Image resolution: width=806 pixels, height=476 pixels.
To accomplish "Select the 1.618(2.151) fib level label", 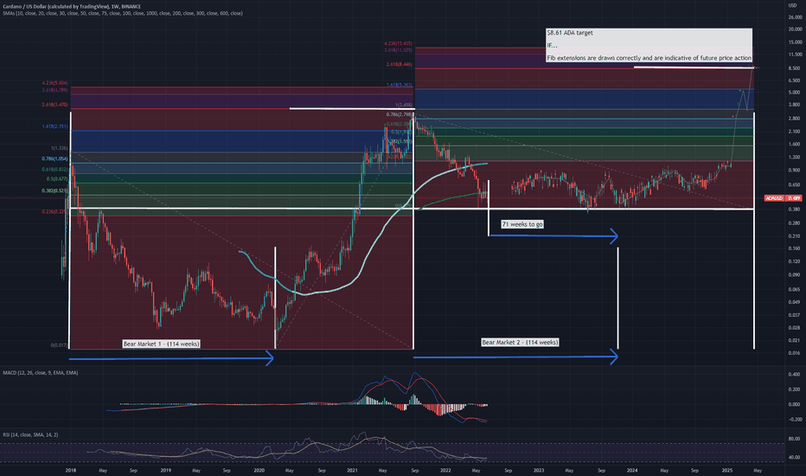I will pos(55,126).
